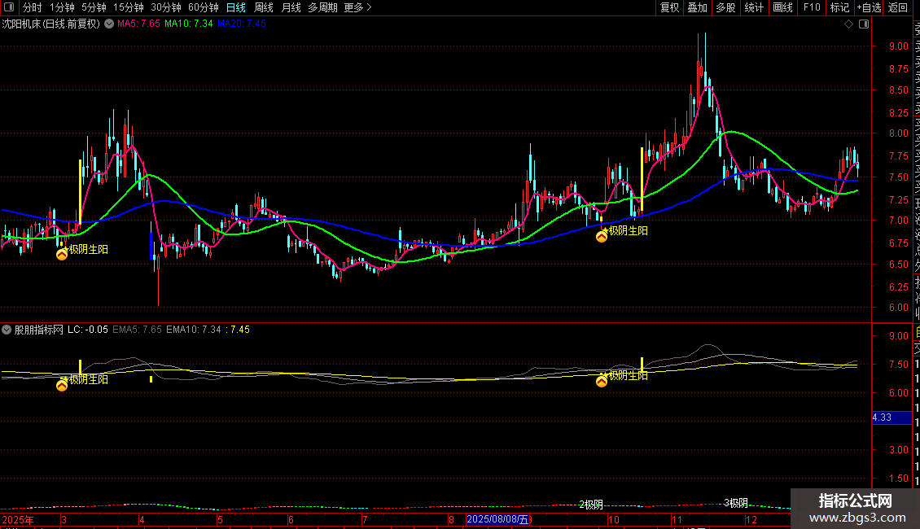Click the March 极阴生阳 signal icon in sub-chart
Image resolution: width=920 pixels, height=529 pixels.
[62, 385]
